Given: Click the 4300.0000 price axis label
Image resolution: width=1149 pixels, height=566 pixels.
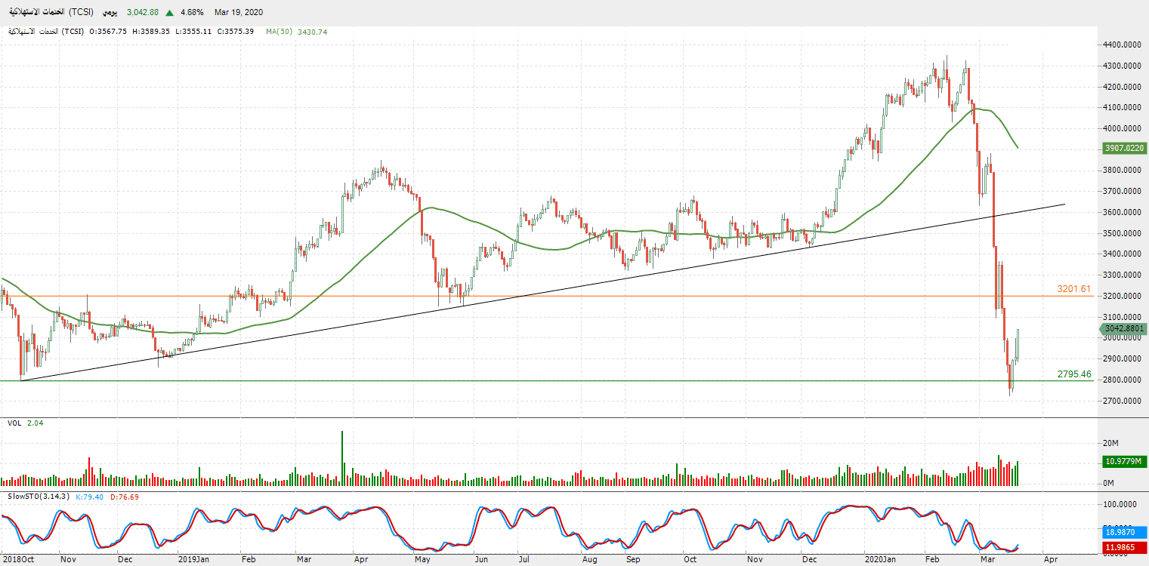Looking at the screenshot, I should [x=1122, y=66].
